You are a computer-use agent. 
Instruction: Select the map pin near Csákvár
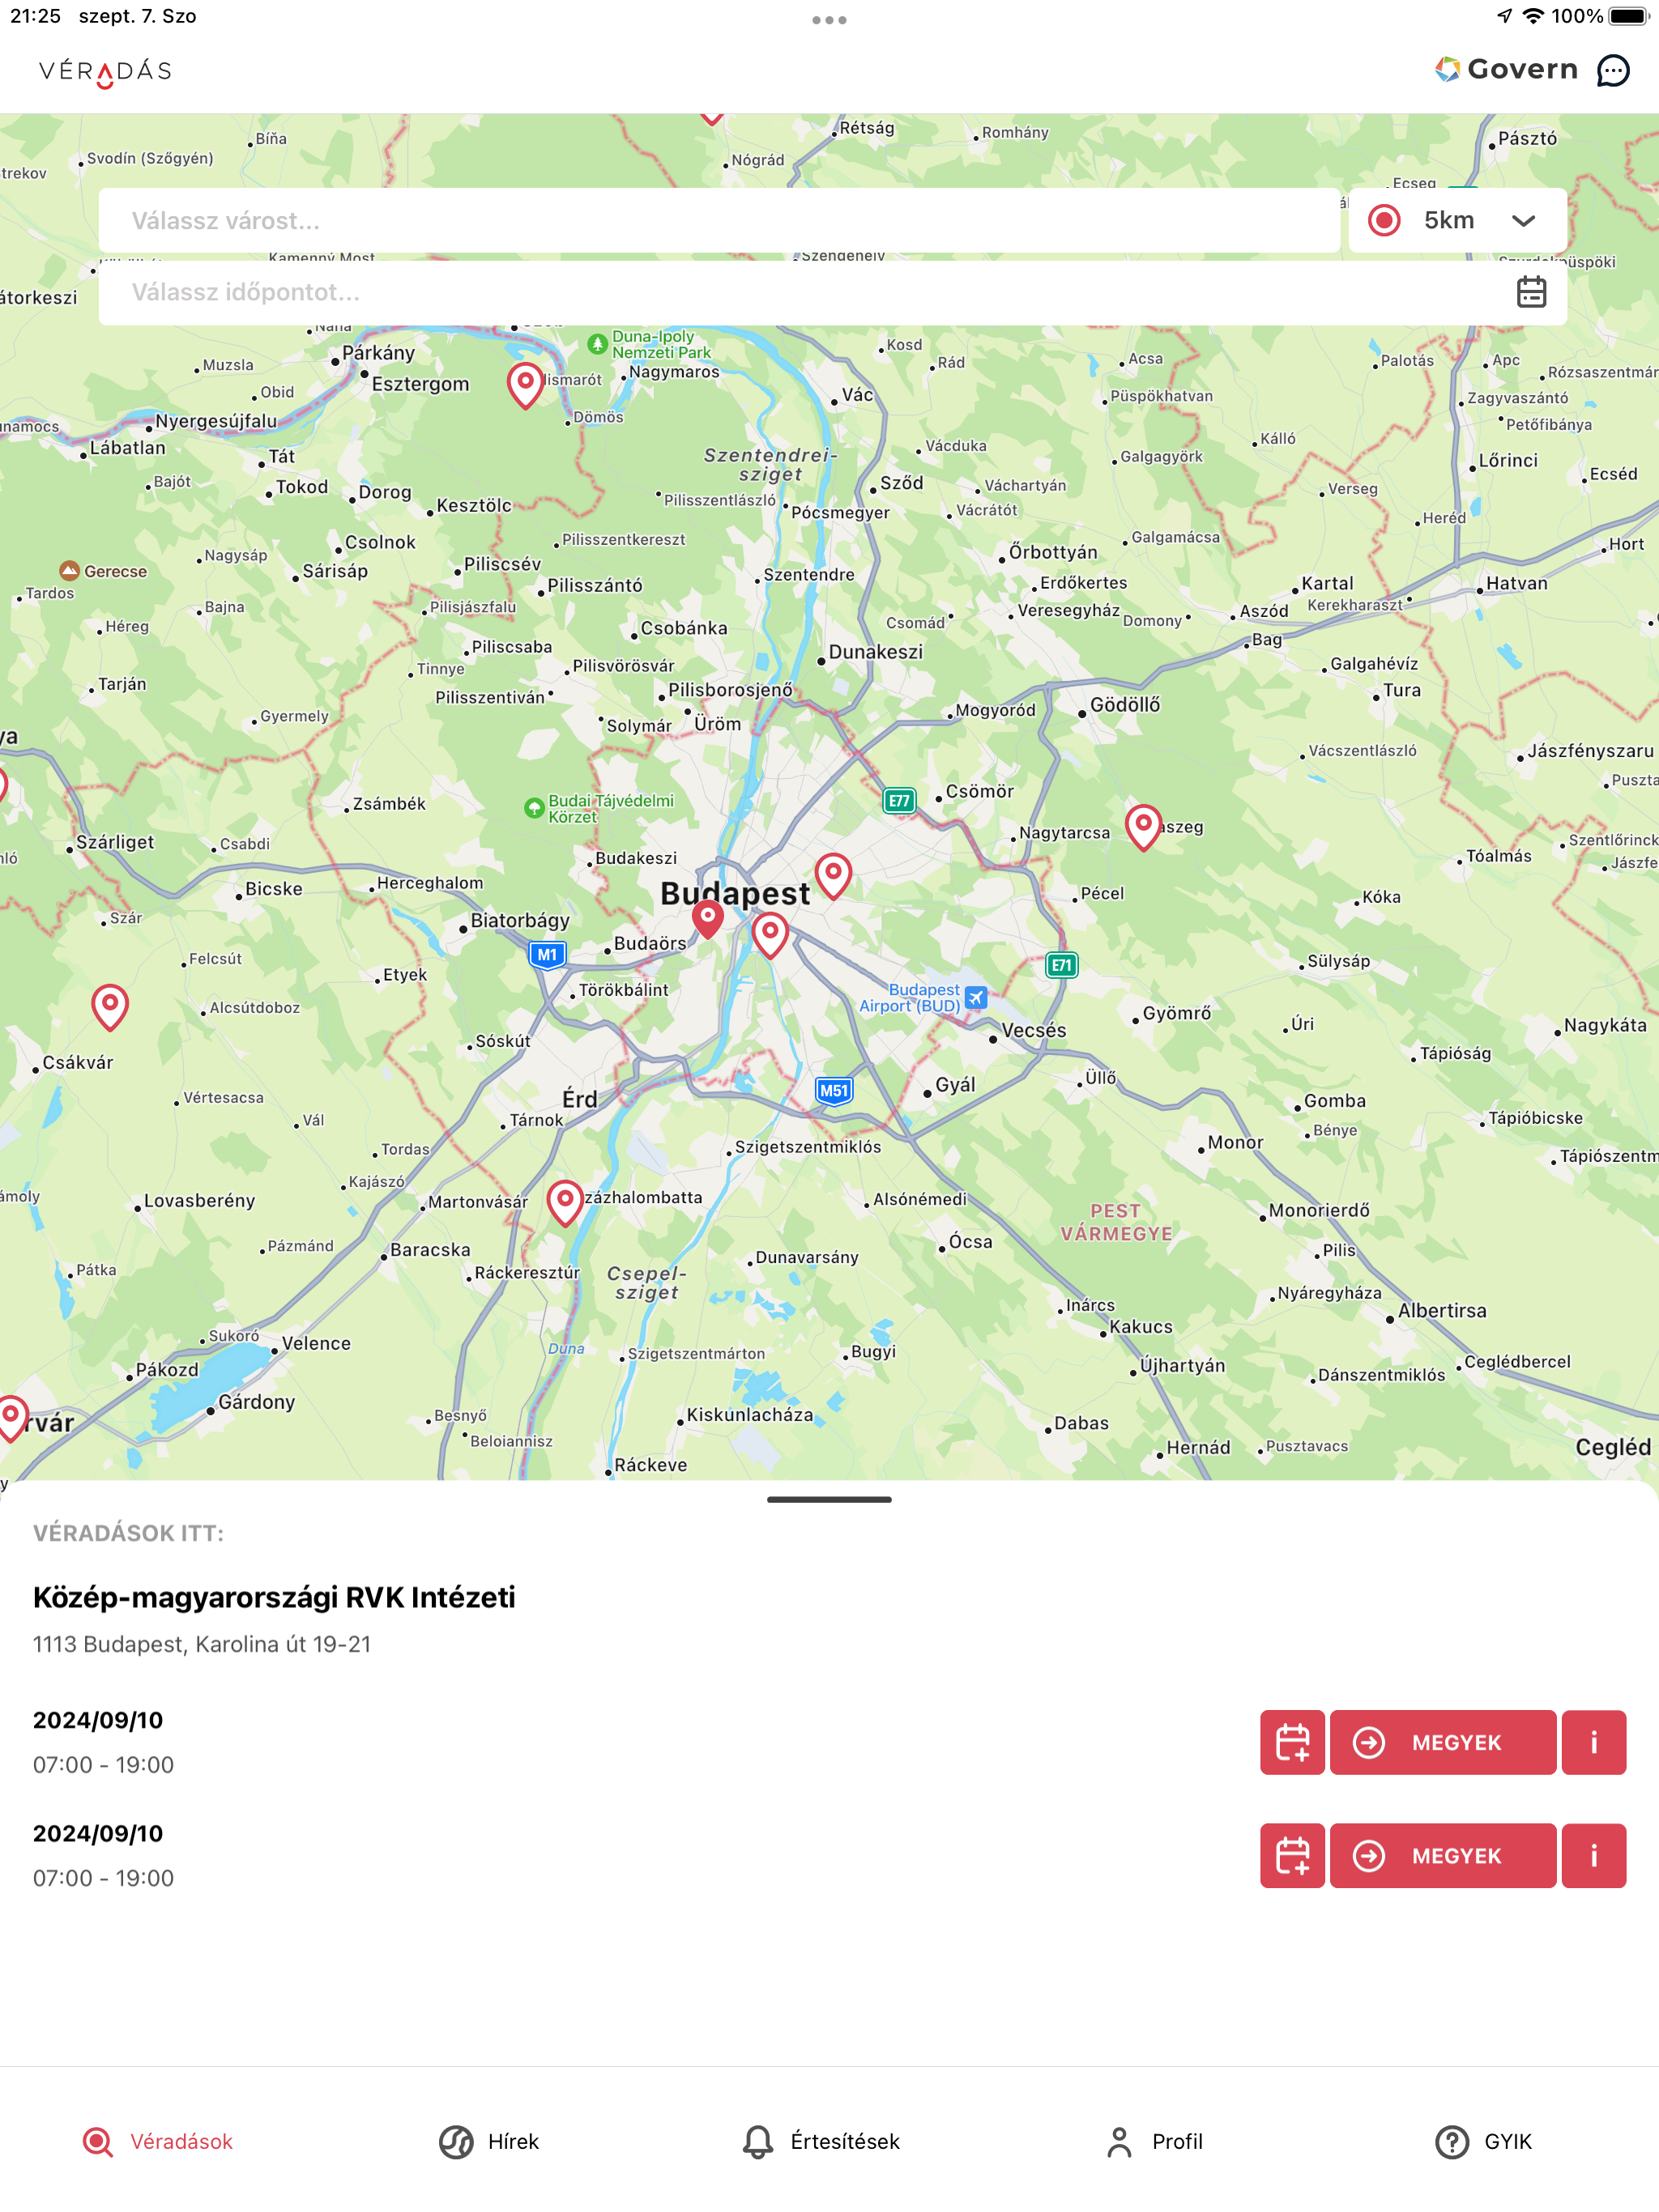[110, 1006]
